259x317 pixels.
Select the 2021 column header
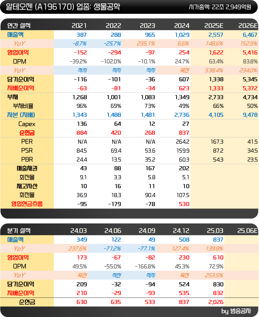pyautogui.click(x=79, y=26)
